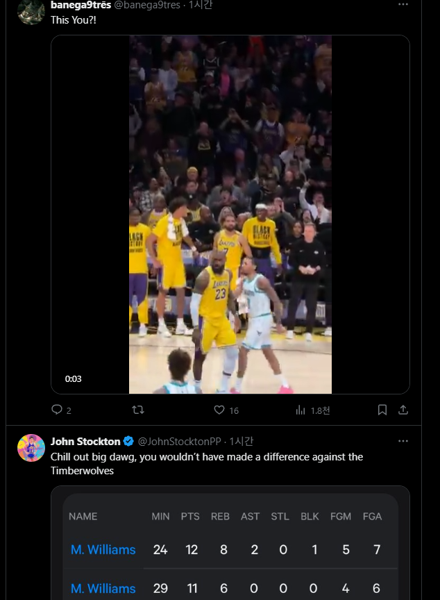Screen dimensions: 440x600
Task: Reply to the banega9tres tweet
Action: tap(58, 410)
